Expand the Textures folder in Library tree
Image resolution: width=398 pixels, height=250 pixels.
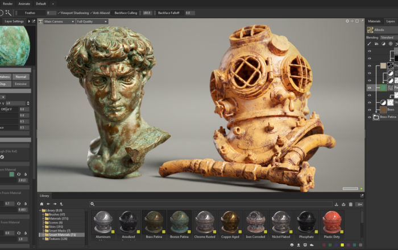[x=43, y=239]
